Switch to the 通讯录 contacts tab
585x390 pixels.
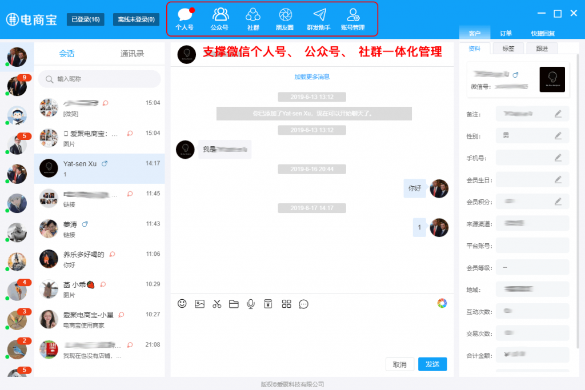(x=132, y=54)
